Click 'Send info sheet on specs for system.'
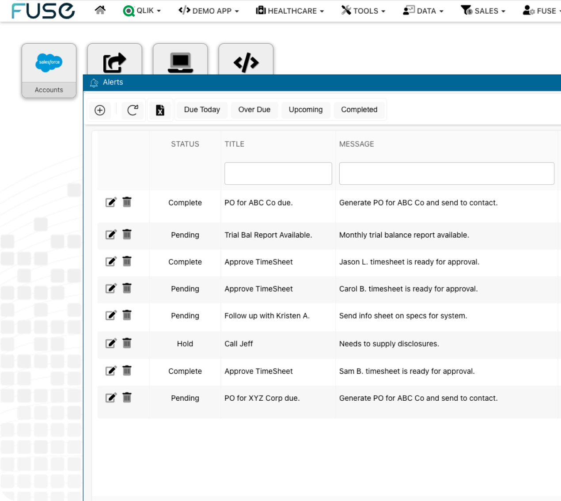 point(403,316)
